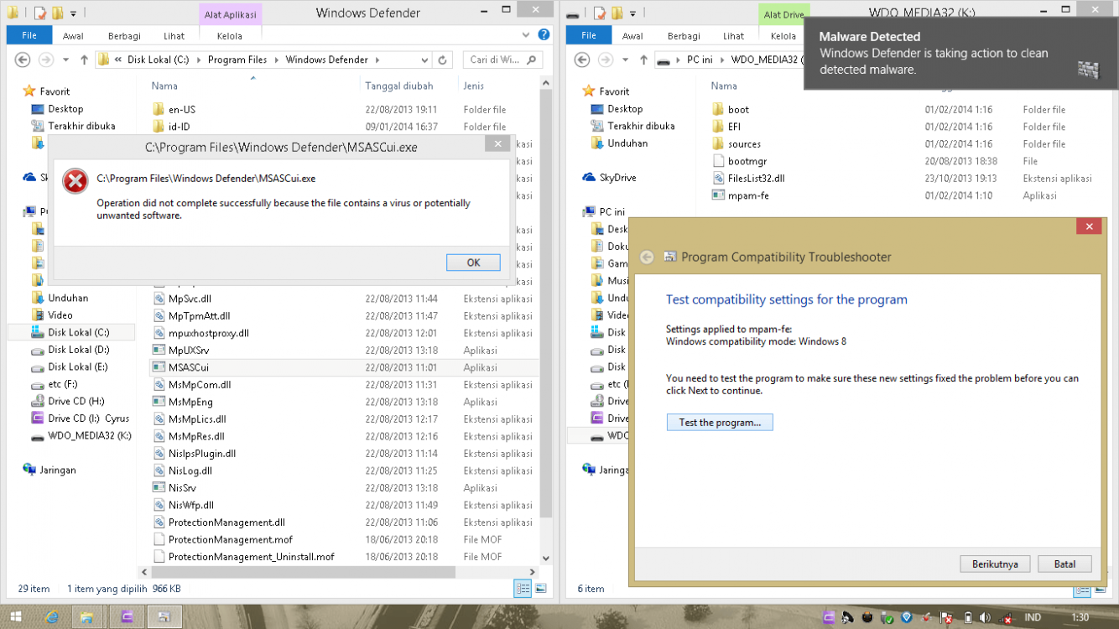Select bootmgr file in WDO_MEDIA32 window

(x=747, y=161)
